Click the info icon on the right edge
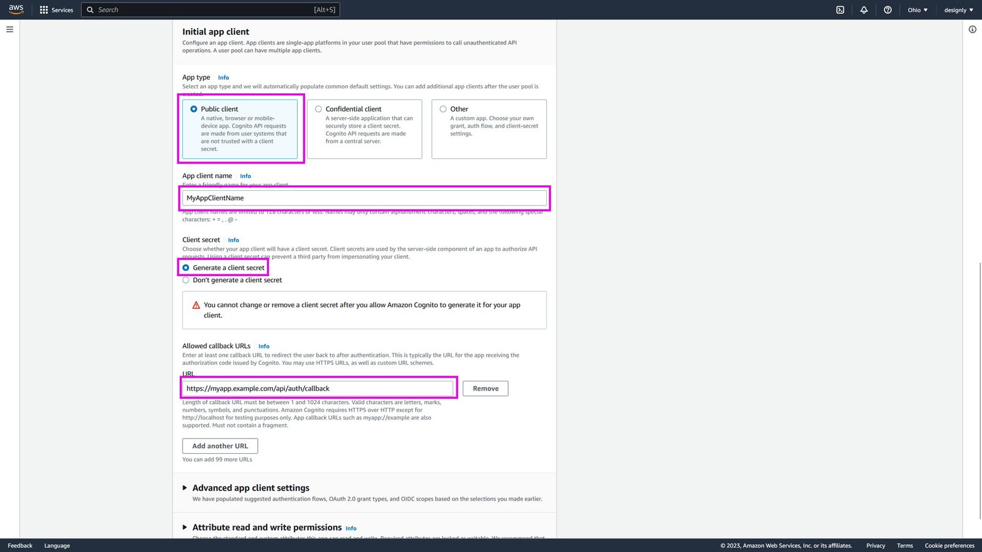Screen dimensions: 982x552 point(973,29)
